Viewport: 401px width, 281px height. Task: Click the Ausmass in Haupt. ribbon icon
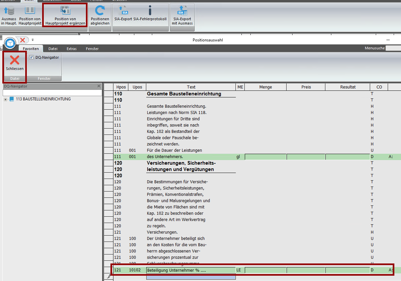click(9, 16)
